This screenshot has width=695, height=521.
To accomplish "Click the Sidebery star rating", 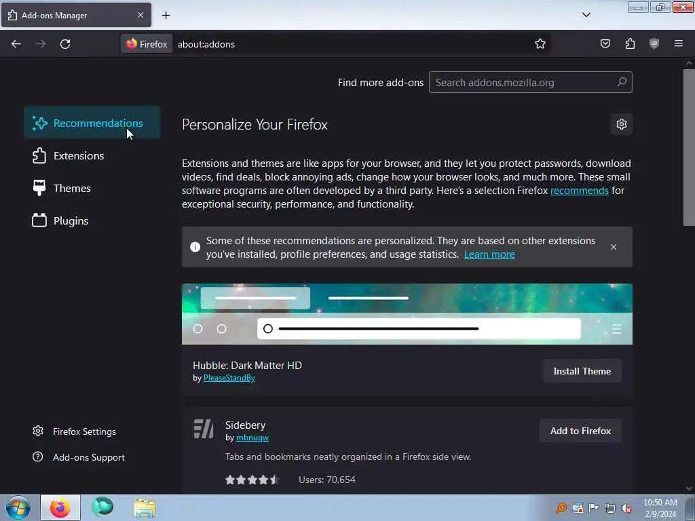I will tap(252, 480).
